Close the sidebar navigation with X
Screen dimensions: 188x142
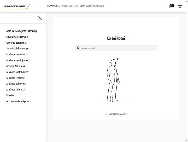click(40, 18)
